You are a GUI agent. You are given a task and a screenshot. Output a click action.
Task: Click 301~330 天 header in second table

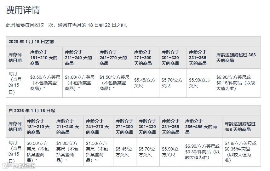tap(148, 127)
